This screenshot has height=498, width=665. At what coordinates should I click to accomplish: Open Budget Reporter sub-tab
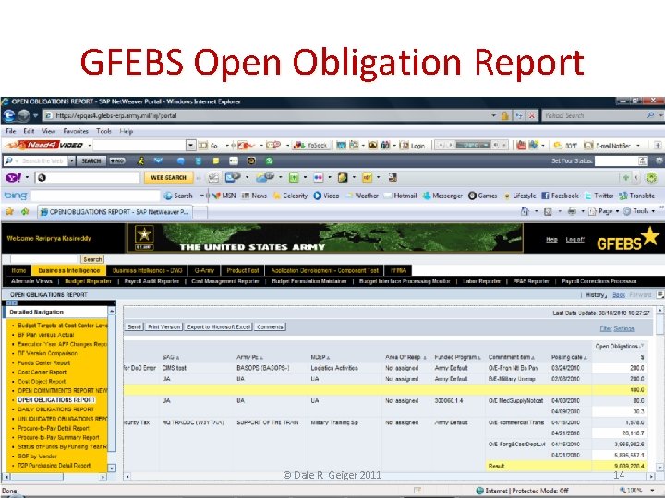tap(88, 281)
